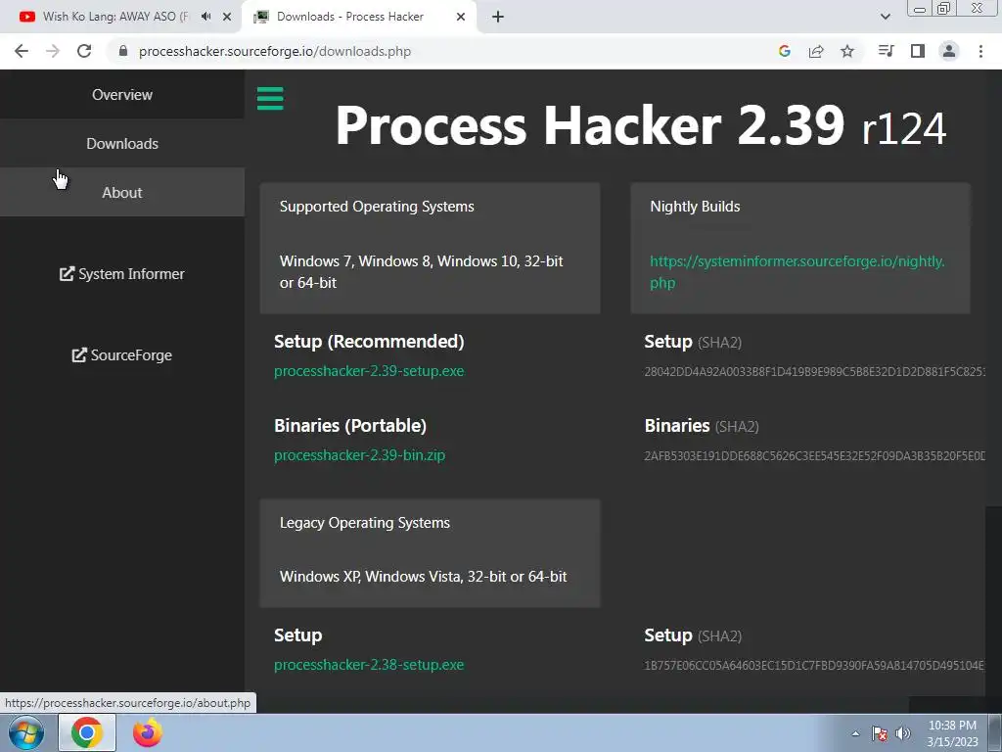Open the media control icon in toolbar
Screen dimensions: 1002x752
[x=886, y=51]
